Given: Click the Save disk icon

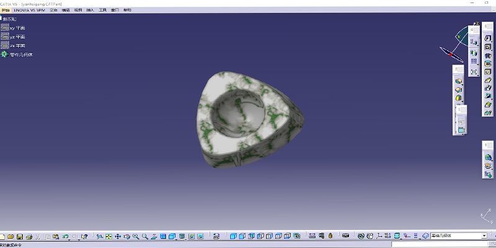Looking at the screenshot, I should coord(20,236).
